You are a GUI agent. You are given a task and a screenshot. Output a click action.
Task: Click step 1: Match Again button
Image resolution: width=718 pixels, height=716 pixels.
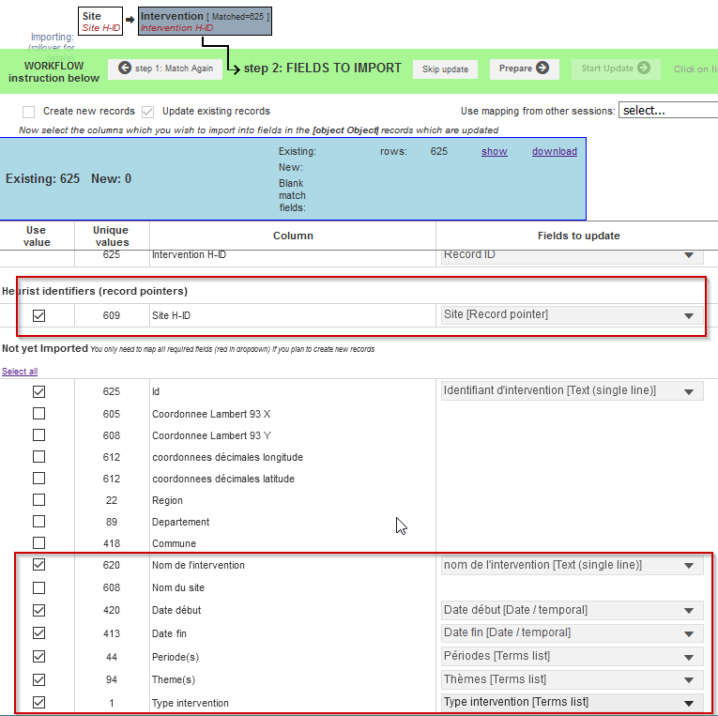pos(167,69)
